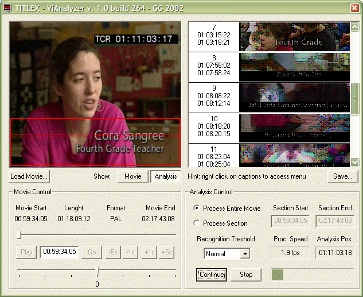Click caption 7 timecode 01:03:15:22
Image resolution: width=363 pixels, height=297 pixels.
[214, 35]
